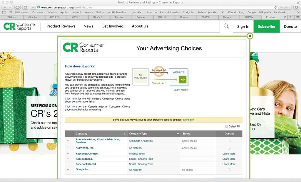Open Learn More for Facebook Inc.
The image size is (301, 182).
tap(229, 159)
